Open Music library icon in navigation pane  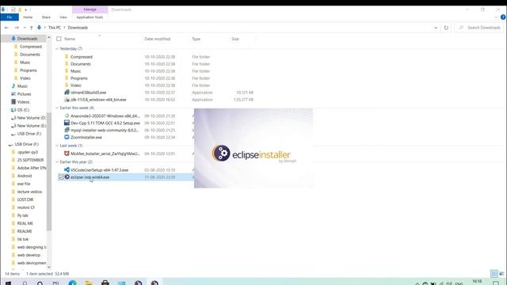(13, 86)
